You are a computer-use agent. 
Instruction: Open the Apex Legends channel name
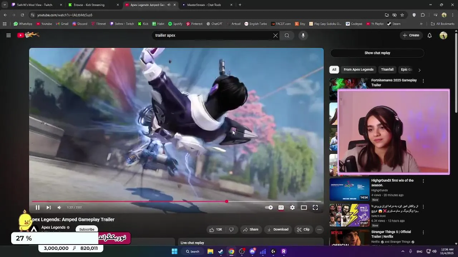53,227
